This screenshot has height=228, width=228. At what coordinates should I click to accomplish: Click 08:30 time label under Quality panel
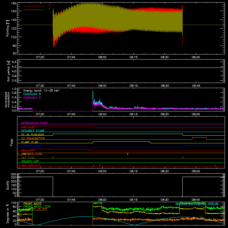click(x=165, y=200)
